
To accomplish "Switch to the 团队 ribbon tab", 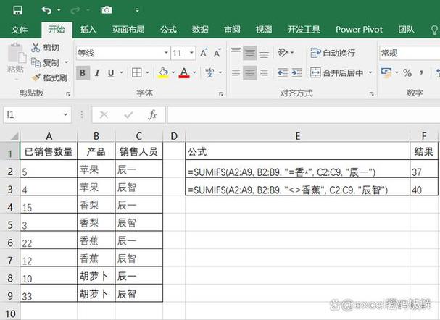I will 407,30.
